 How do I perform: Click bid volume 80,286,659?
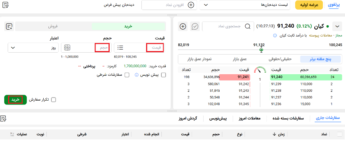click(308, 77)
